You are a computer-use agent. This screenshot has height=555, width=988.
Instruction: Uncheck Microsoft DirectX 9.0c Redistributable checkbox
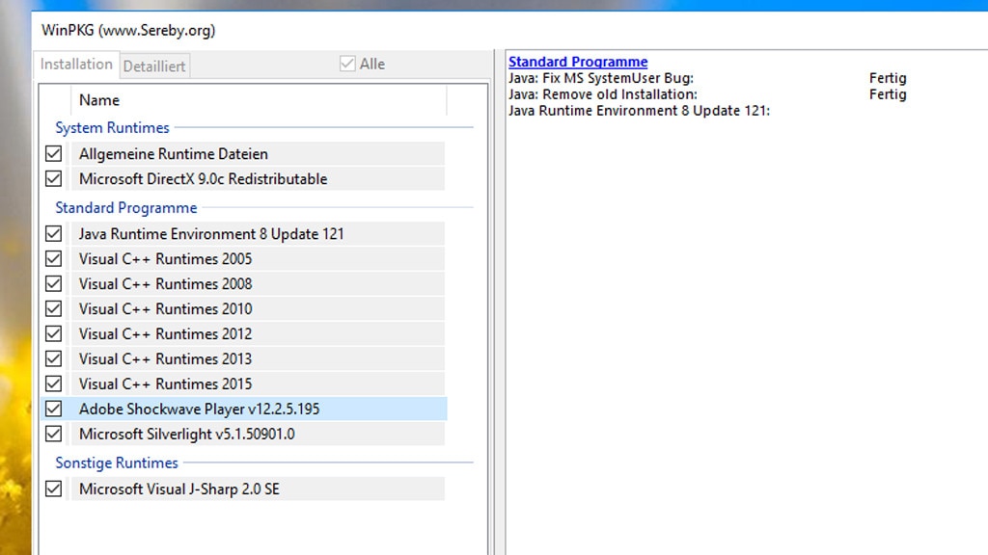click(54, 178)
